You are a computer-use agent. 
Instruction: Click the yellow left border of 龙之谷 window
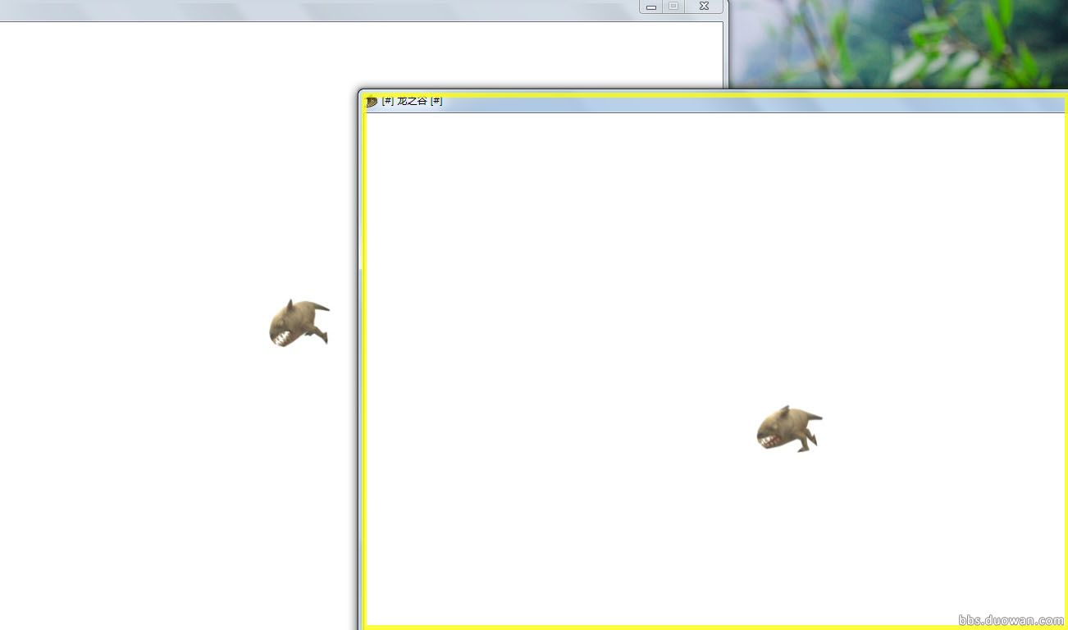[363, 369]
